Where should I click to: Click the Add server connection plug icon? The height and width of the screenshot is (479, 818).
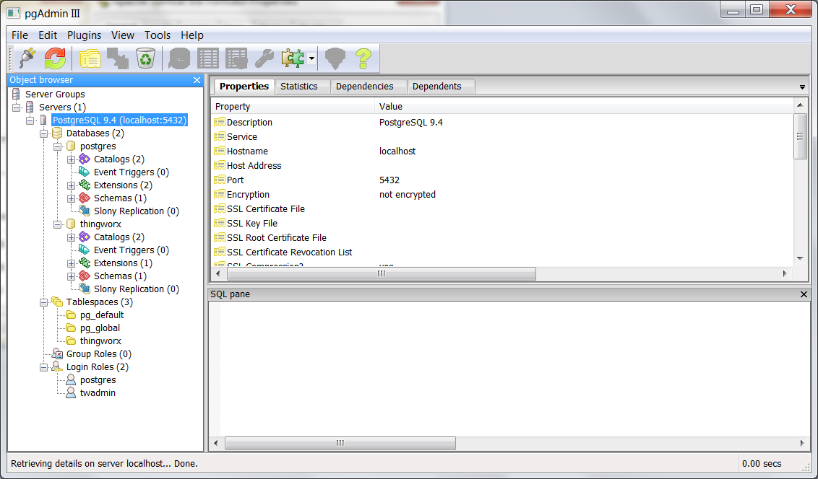27,58
